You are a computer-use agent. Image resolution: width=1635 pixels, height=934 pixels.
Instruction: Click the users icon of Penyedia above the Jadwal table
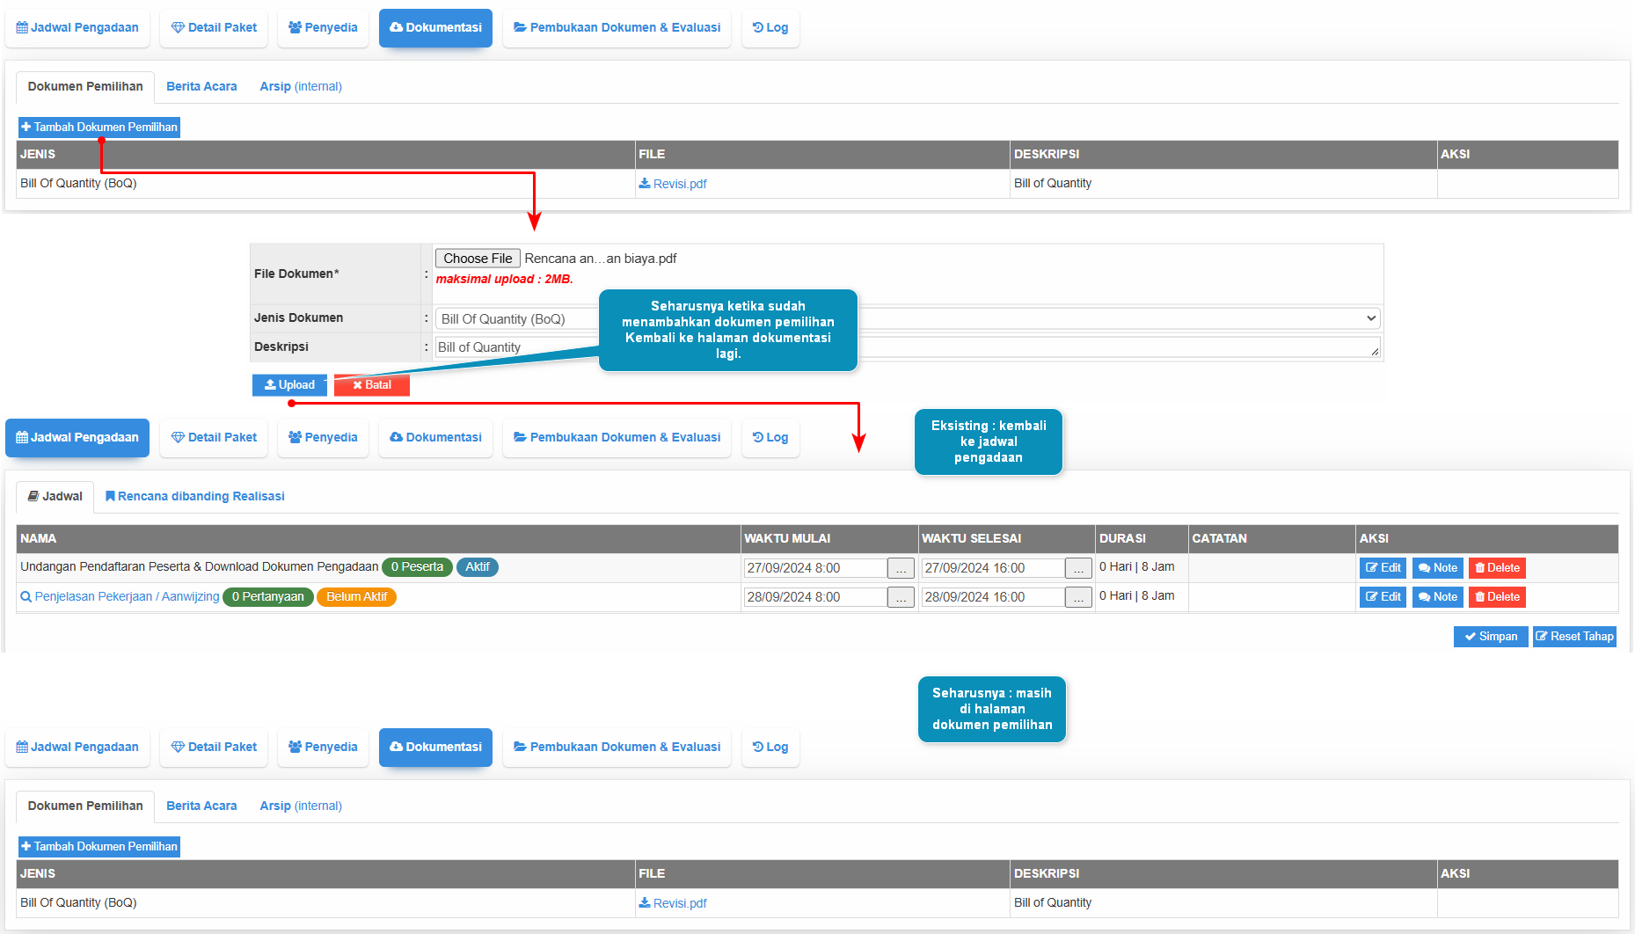pos(295,437)
